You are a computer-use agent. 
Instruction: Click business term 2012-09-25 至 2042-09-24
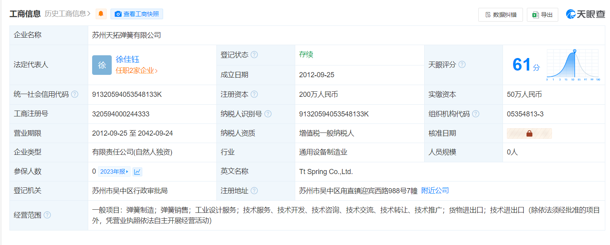[x=133, y=133]
